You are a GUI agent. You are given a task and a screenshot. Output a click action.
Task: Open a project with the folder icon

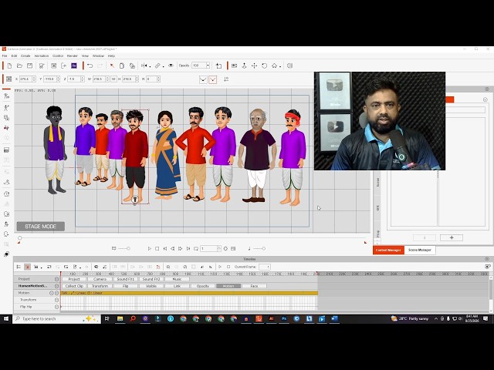[x=19, y=66]
